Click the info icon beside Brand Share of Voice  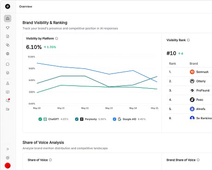(198, 160)
